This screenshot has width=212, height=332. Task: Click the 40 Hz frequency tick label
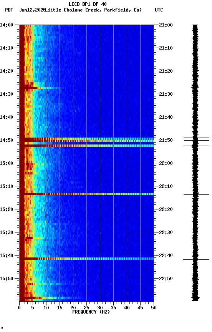tap(127, 308)
